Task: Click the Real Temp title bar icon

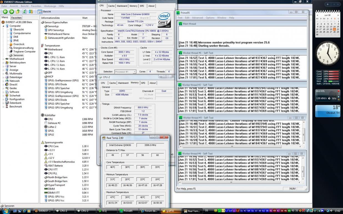Action: (x=104, y=138)
